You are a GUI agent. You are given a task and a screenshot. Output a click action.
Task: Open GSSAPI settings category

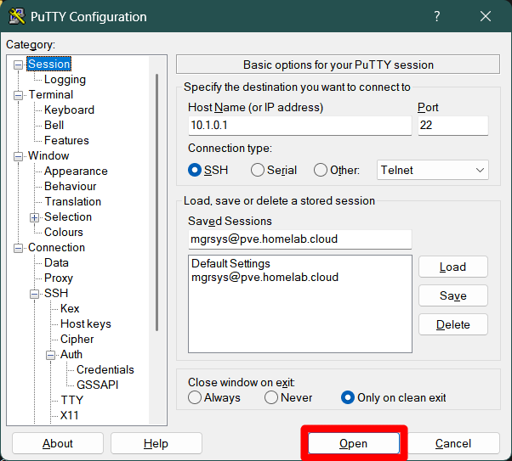pos(97,385)
